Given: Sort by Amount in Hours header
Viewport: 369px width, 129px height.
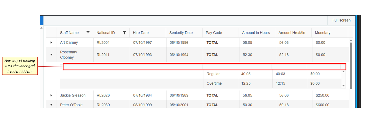Looking at the screenshot, I should click(x=256, y=33).
